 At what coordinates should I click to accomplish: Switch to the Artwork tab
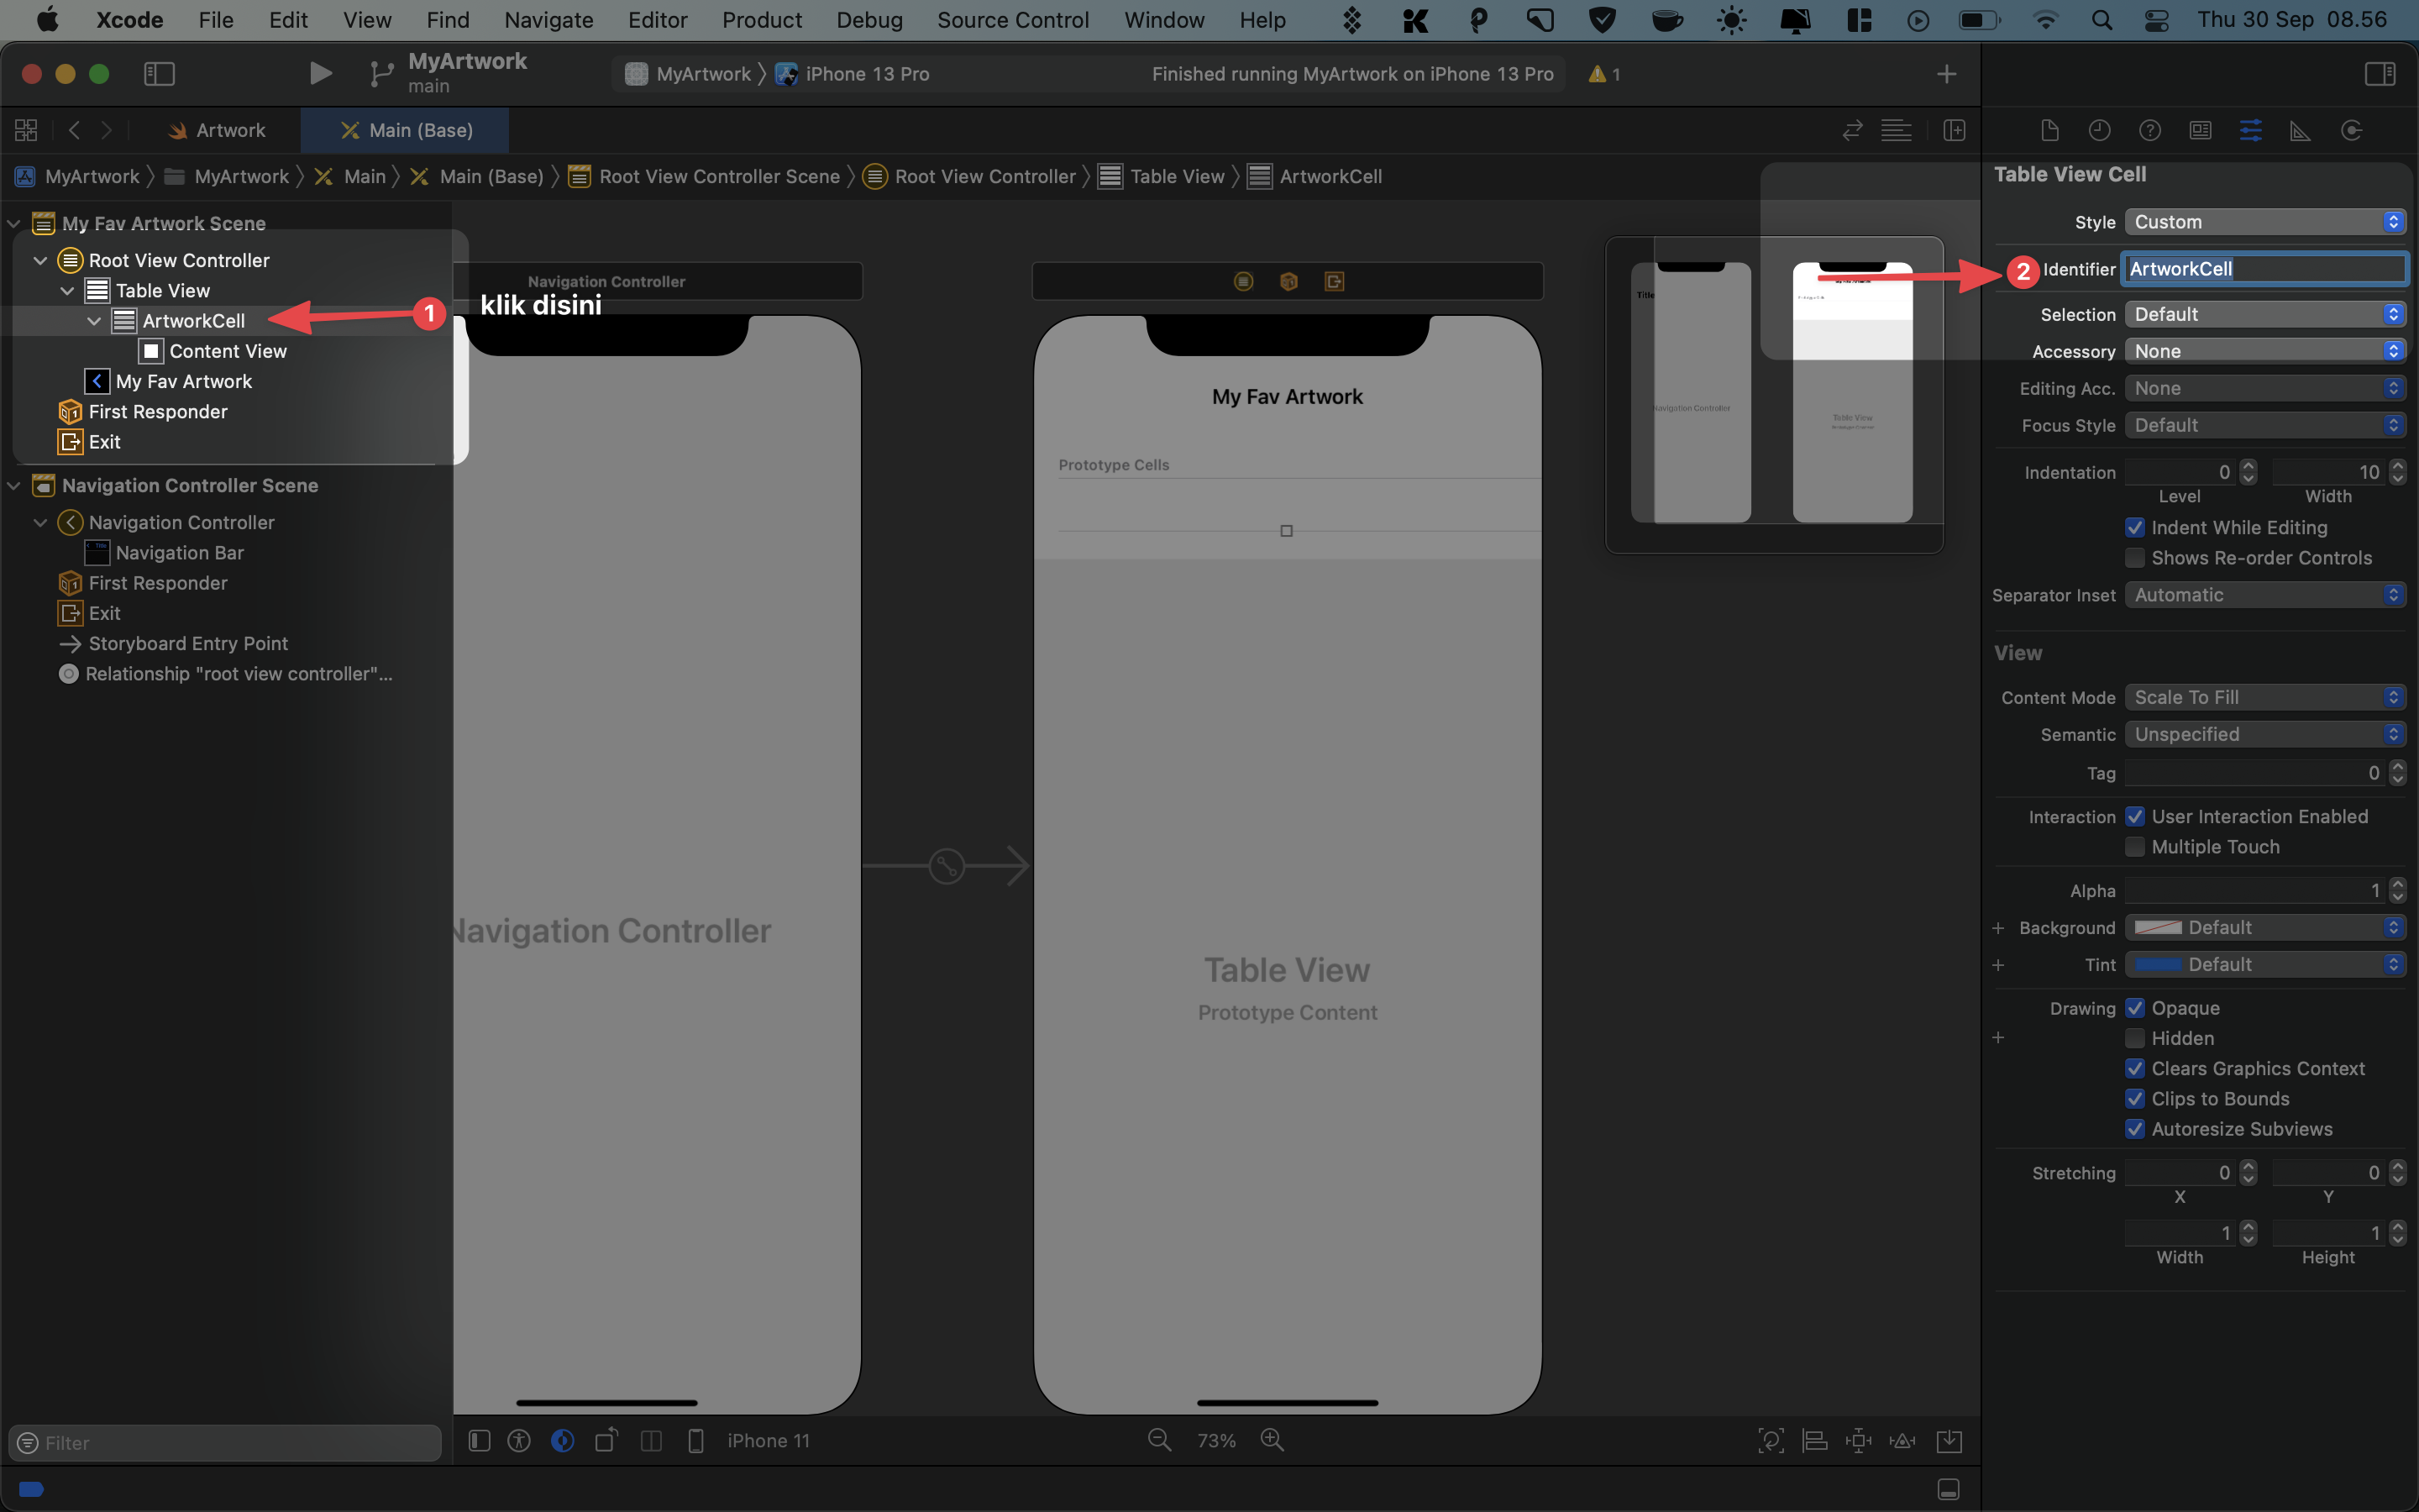(217, 130)
